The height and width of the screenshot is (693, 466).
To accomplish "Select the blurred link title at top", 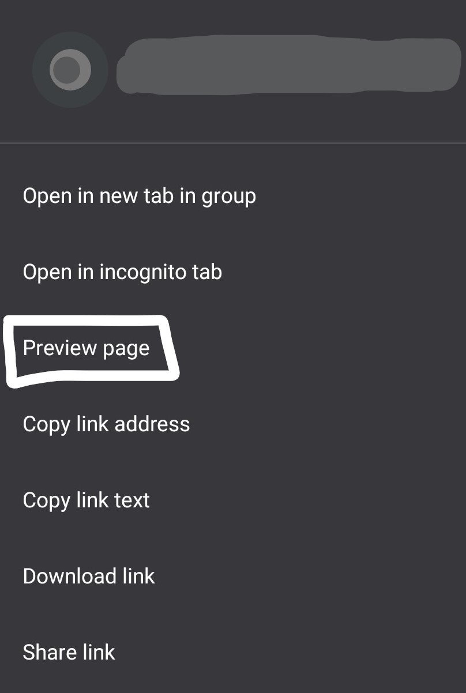I will point(288,65).
